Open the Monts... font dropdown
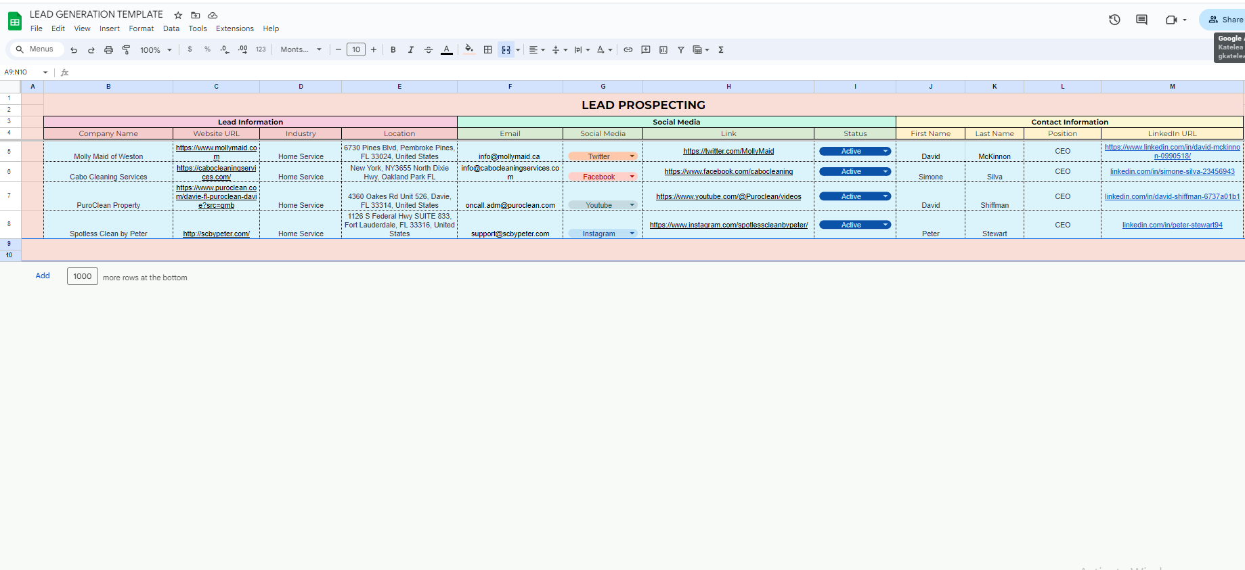Screen dimensions: 1245x570 (x=301, y=49)
